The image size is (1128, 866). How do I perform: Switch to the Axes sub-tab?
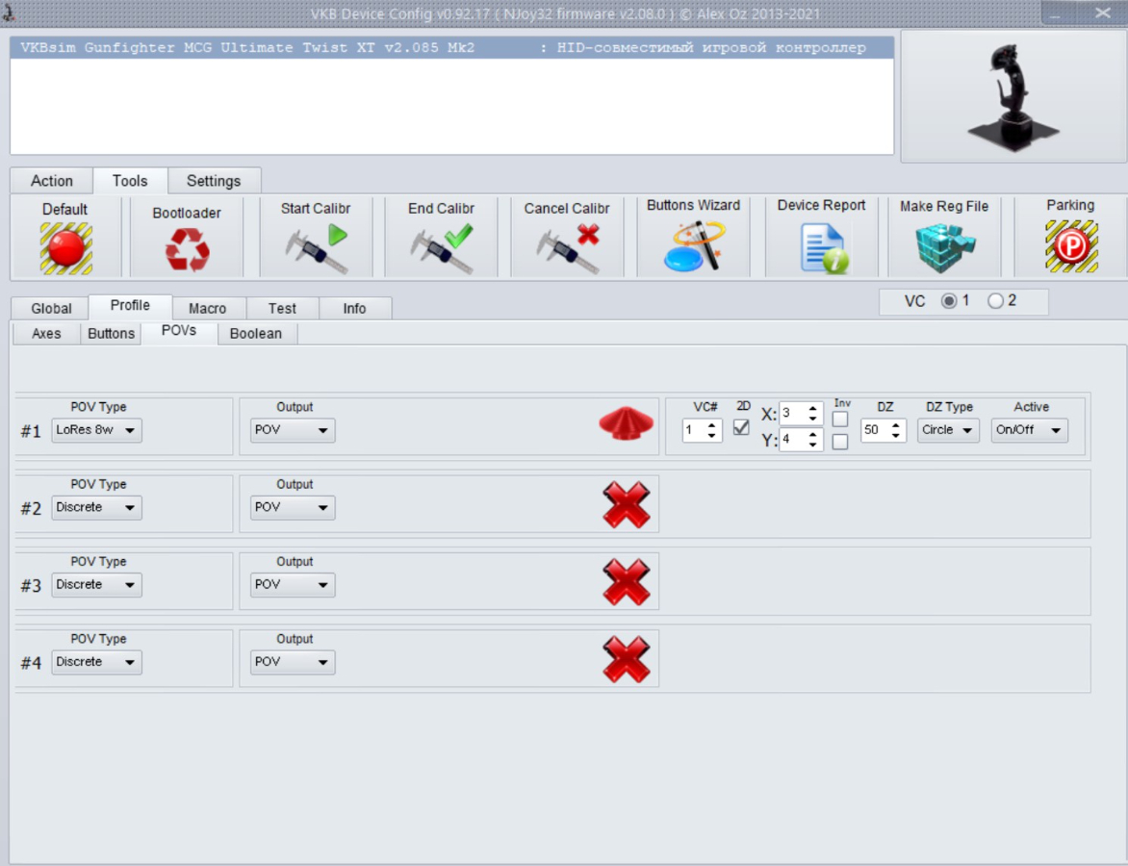pos(47,334)
